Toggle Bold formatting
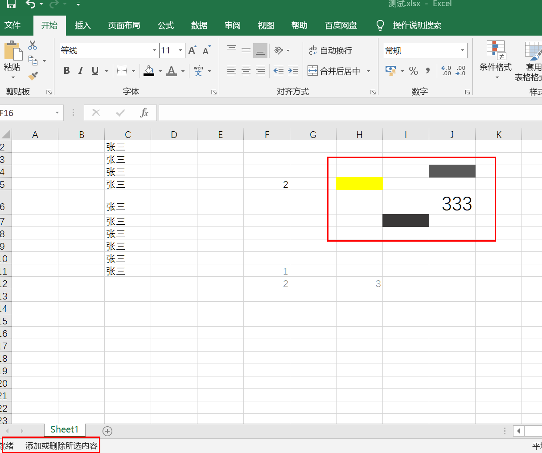The height and width of the screenshot is (453, 542). tap(67, 71)
